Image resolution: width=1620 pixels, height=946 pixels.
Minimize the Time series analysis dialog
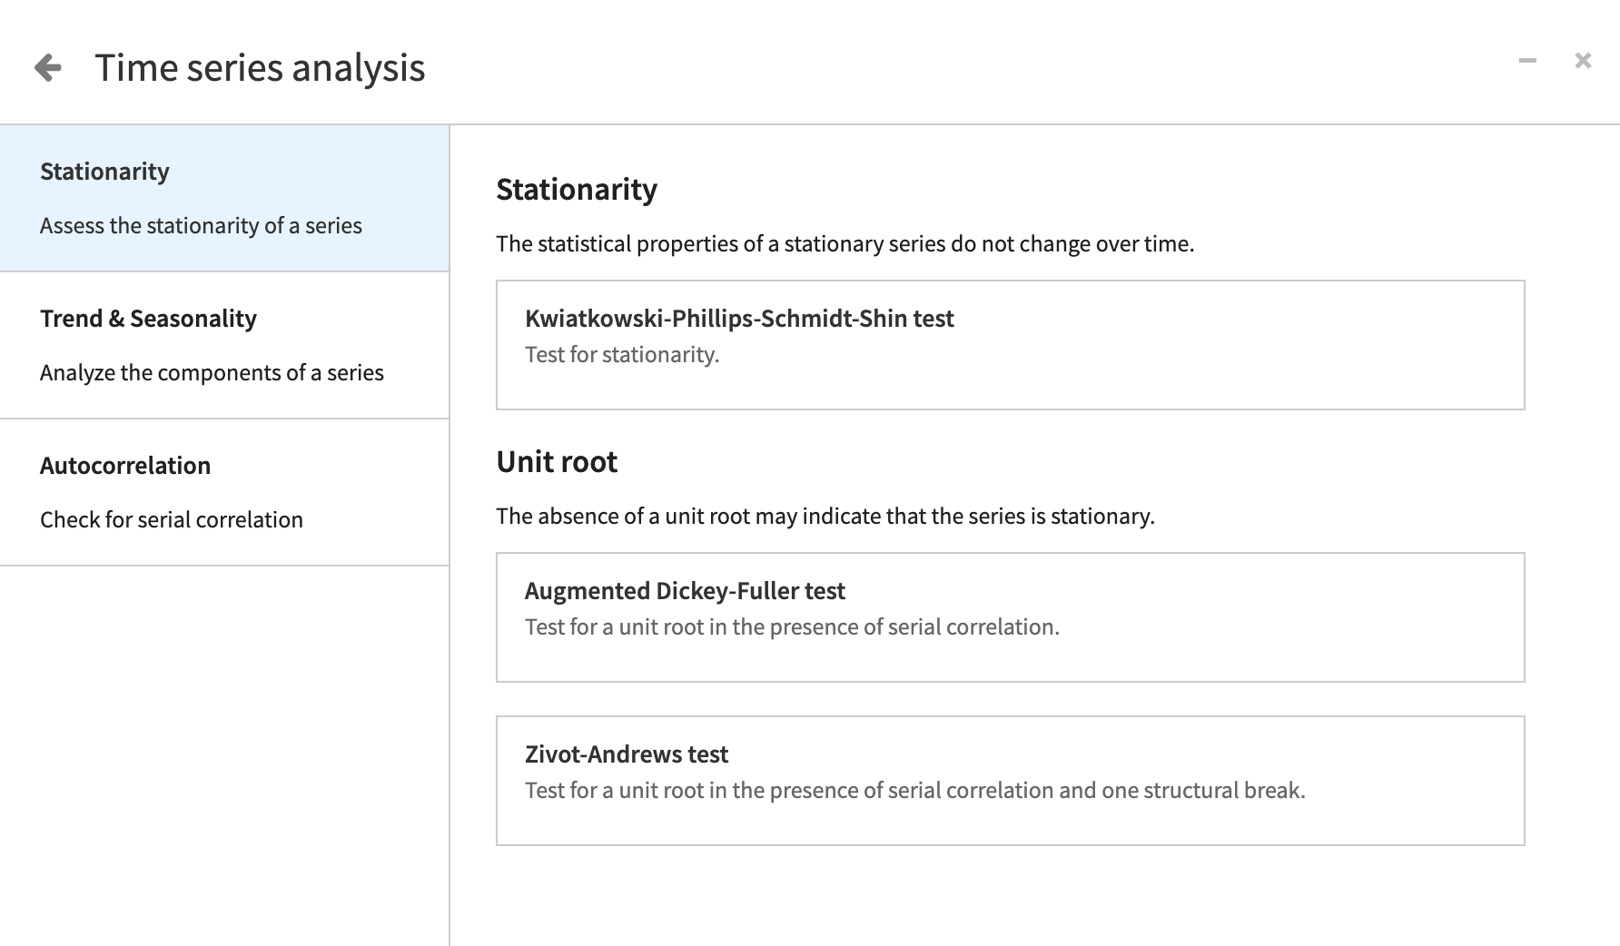pos(1527,61)
